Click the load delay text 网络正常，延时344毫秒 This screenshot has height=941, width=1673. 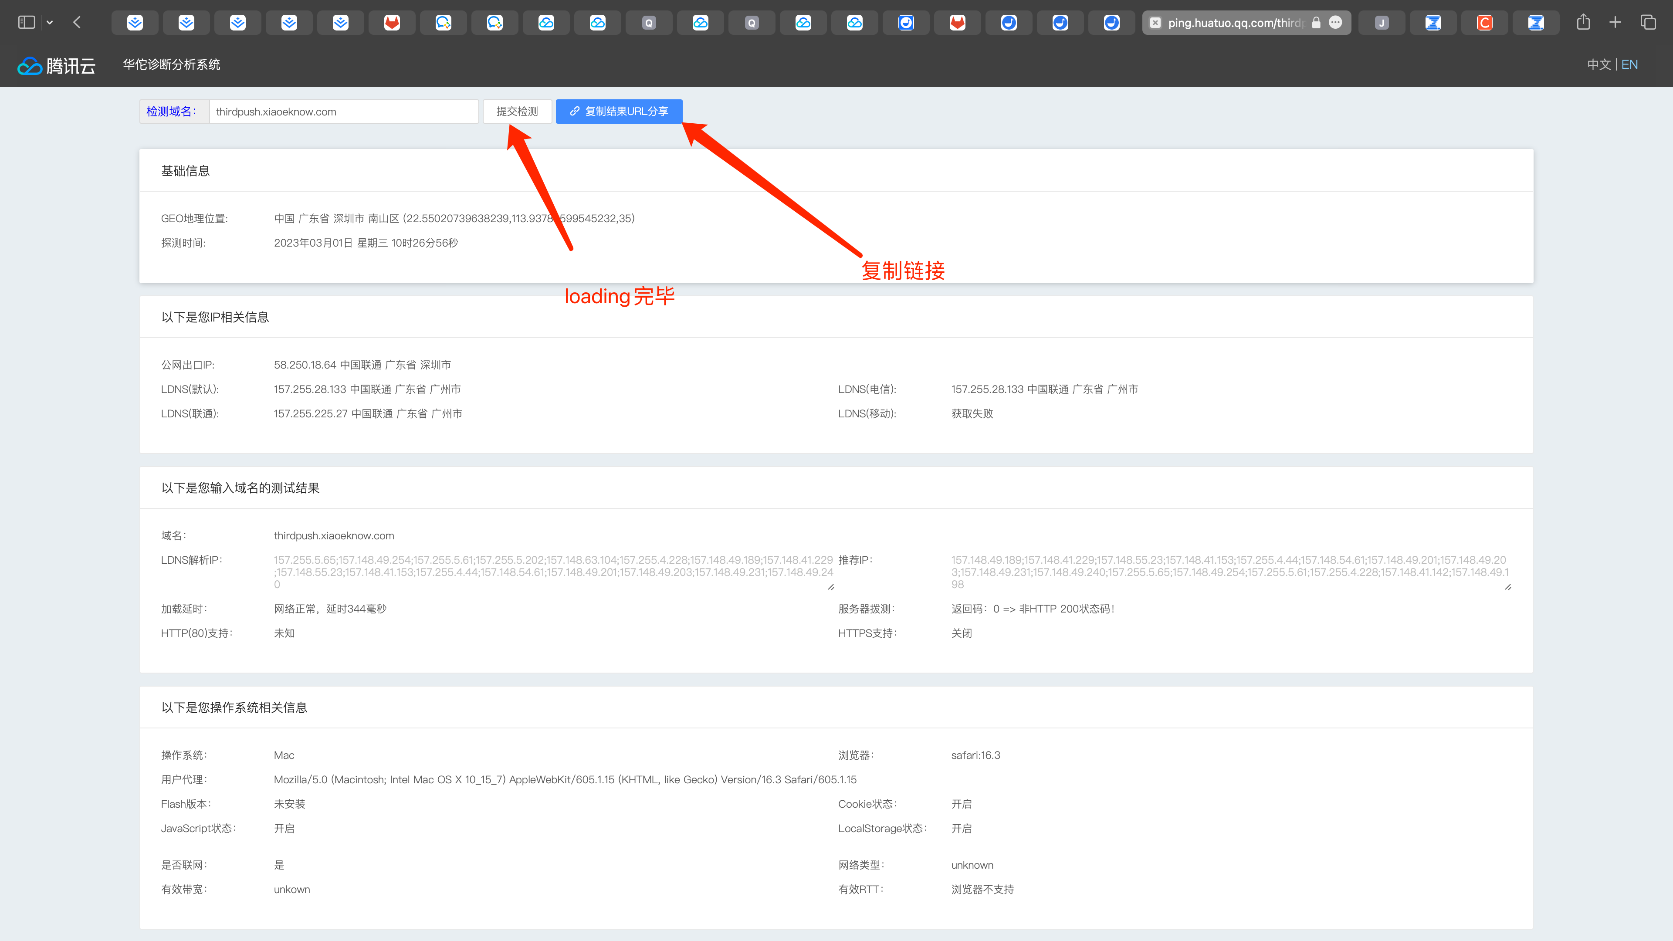pyautogui.click(x=330, y=609)
